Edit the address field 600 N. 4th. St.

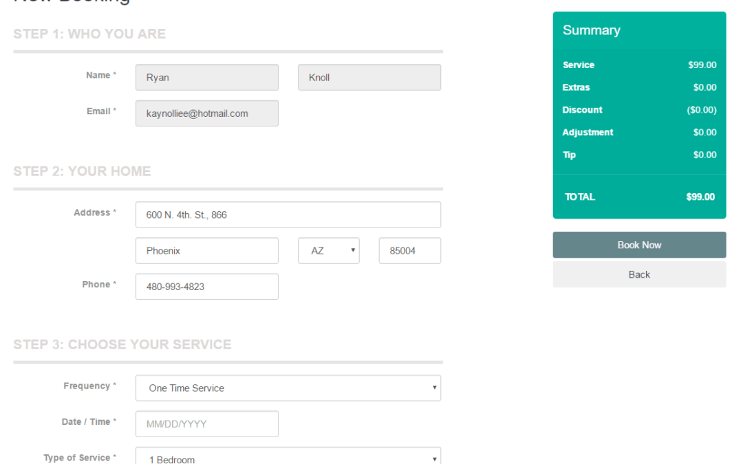tap(288, 214)
